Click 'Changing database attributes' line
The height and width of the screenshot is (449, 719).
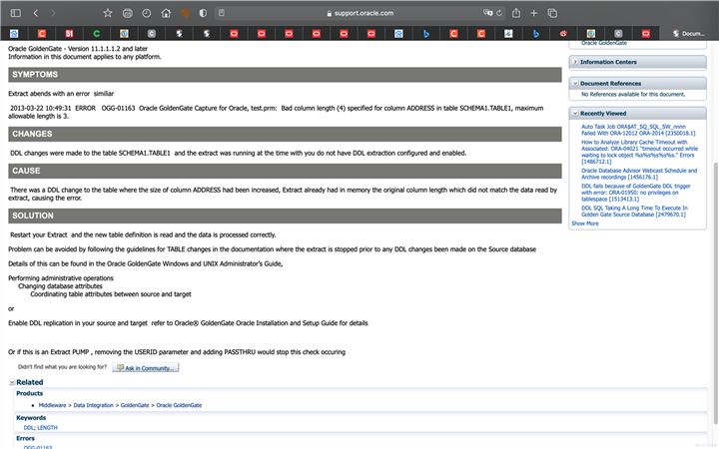click(x=60, y=286)
